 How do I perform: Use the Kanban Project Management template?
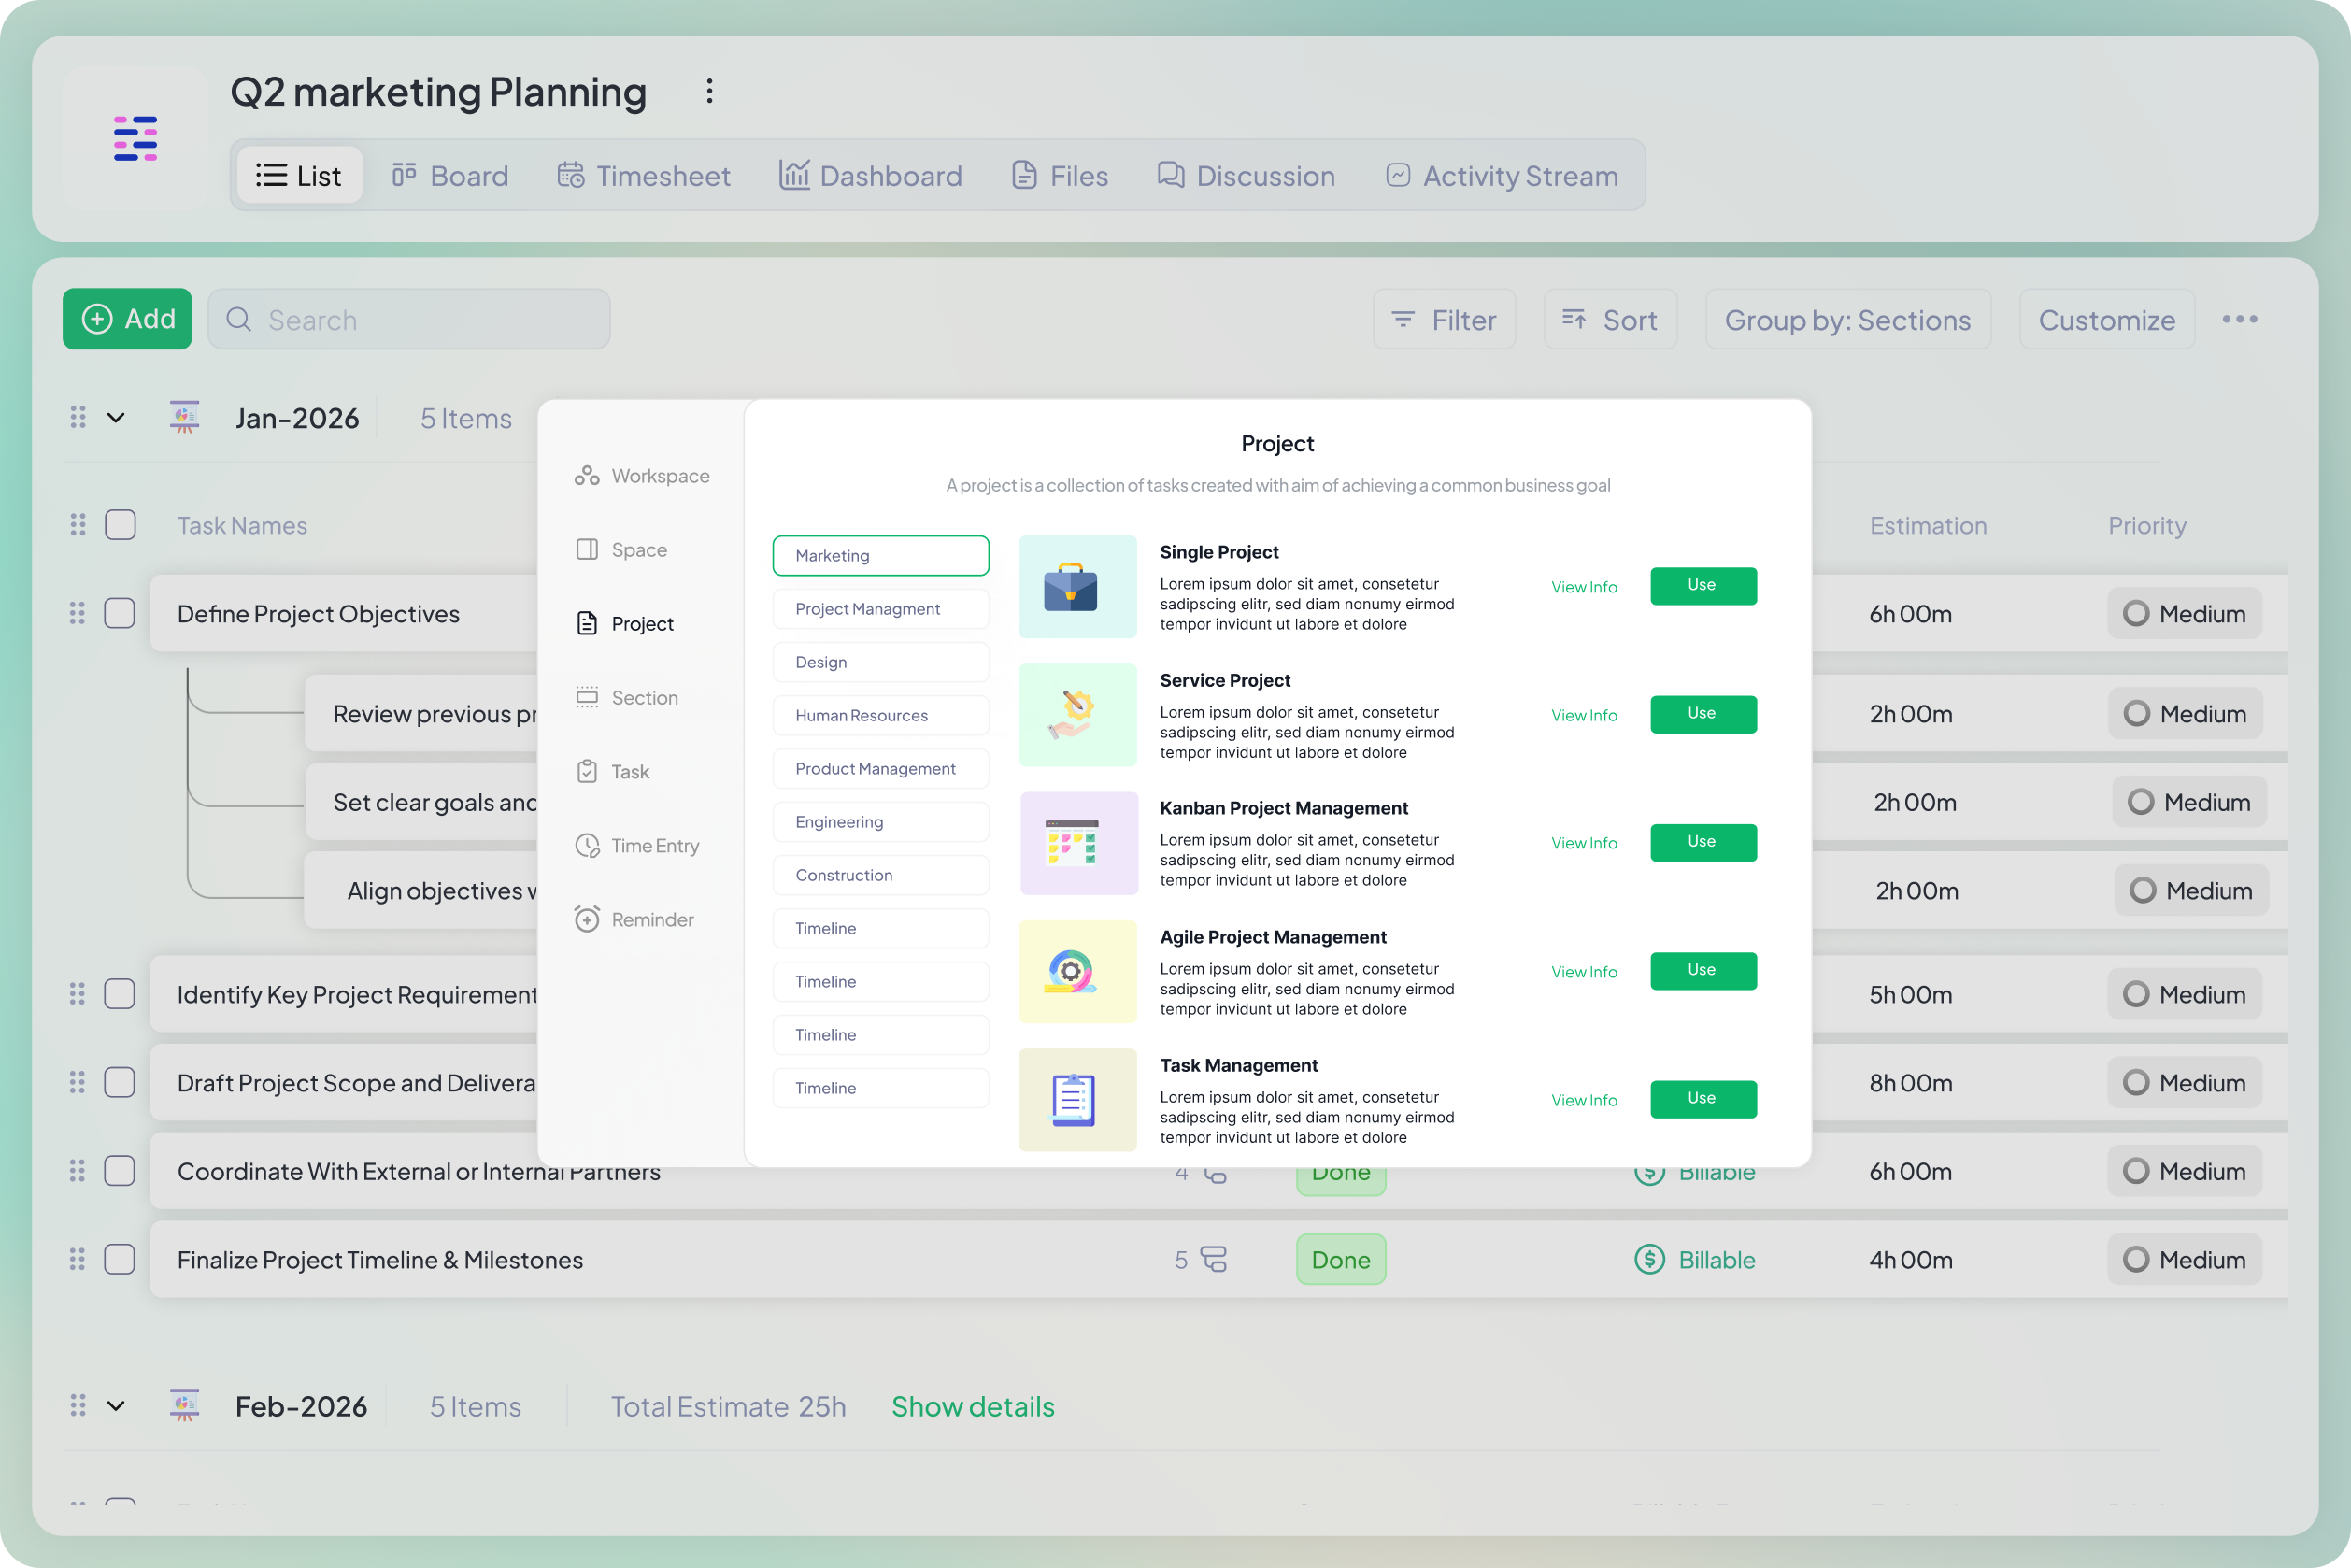tap(1702, 842)
